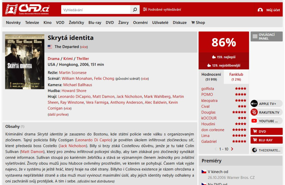Click the USA flag next to The Departed
The image size is (285, 185).
point(50,47)
